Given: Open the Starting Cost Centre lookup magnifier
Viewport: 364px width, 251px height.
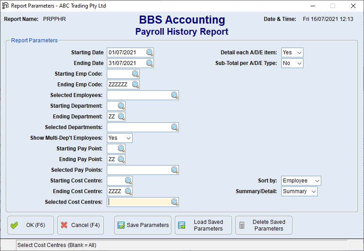Looking at the screenshot, I should 128,181.
